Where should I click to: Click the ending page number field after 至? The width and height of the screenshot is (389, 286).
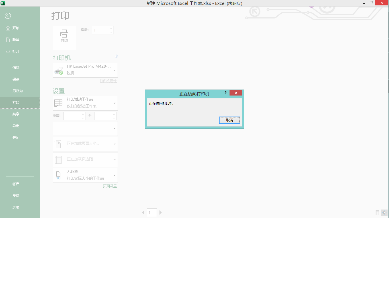click(104, 116)
